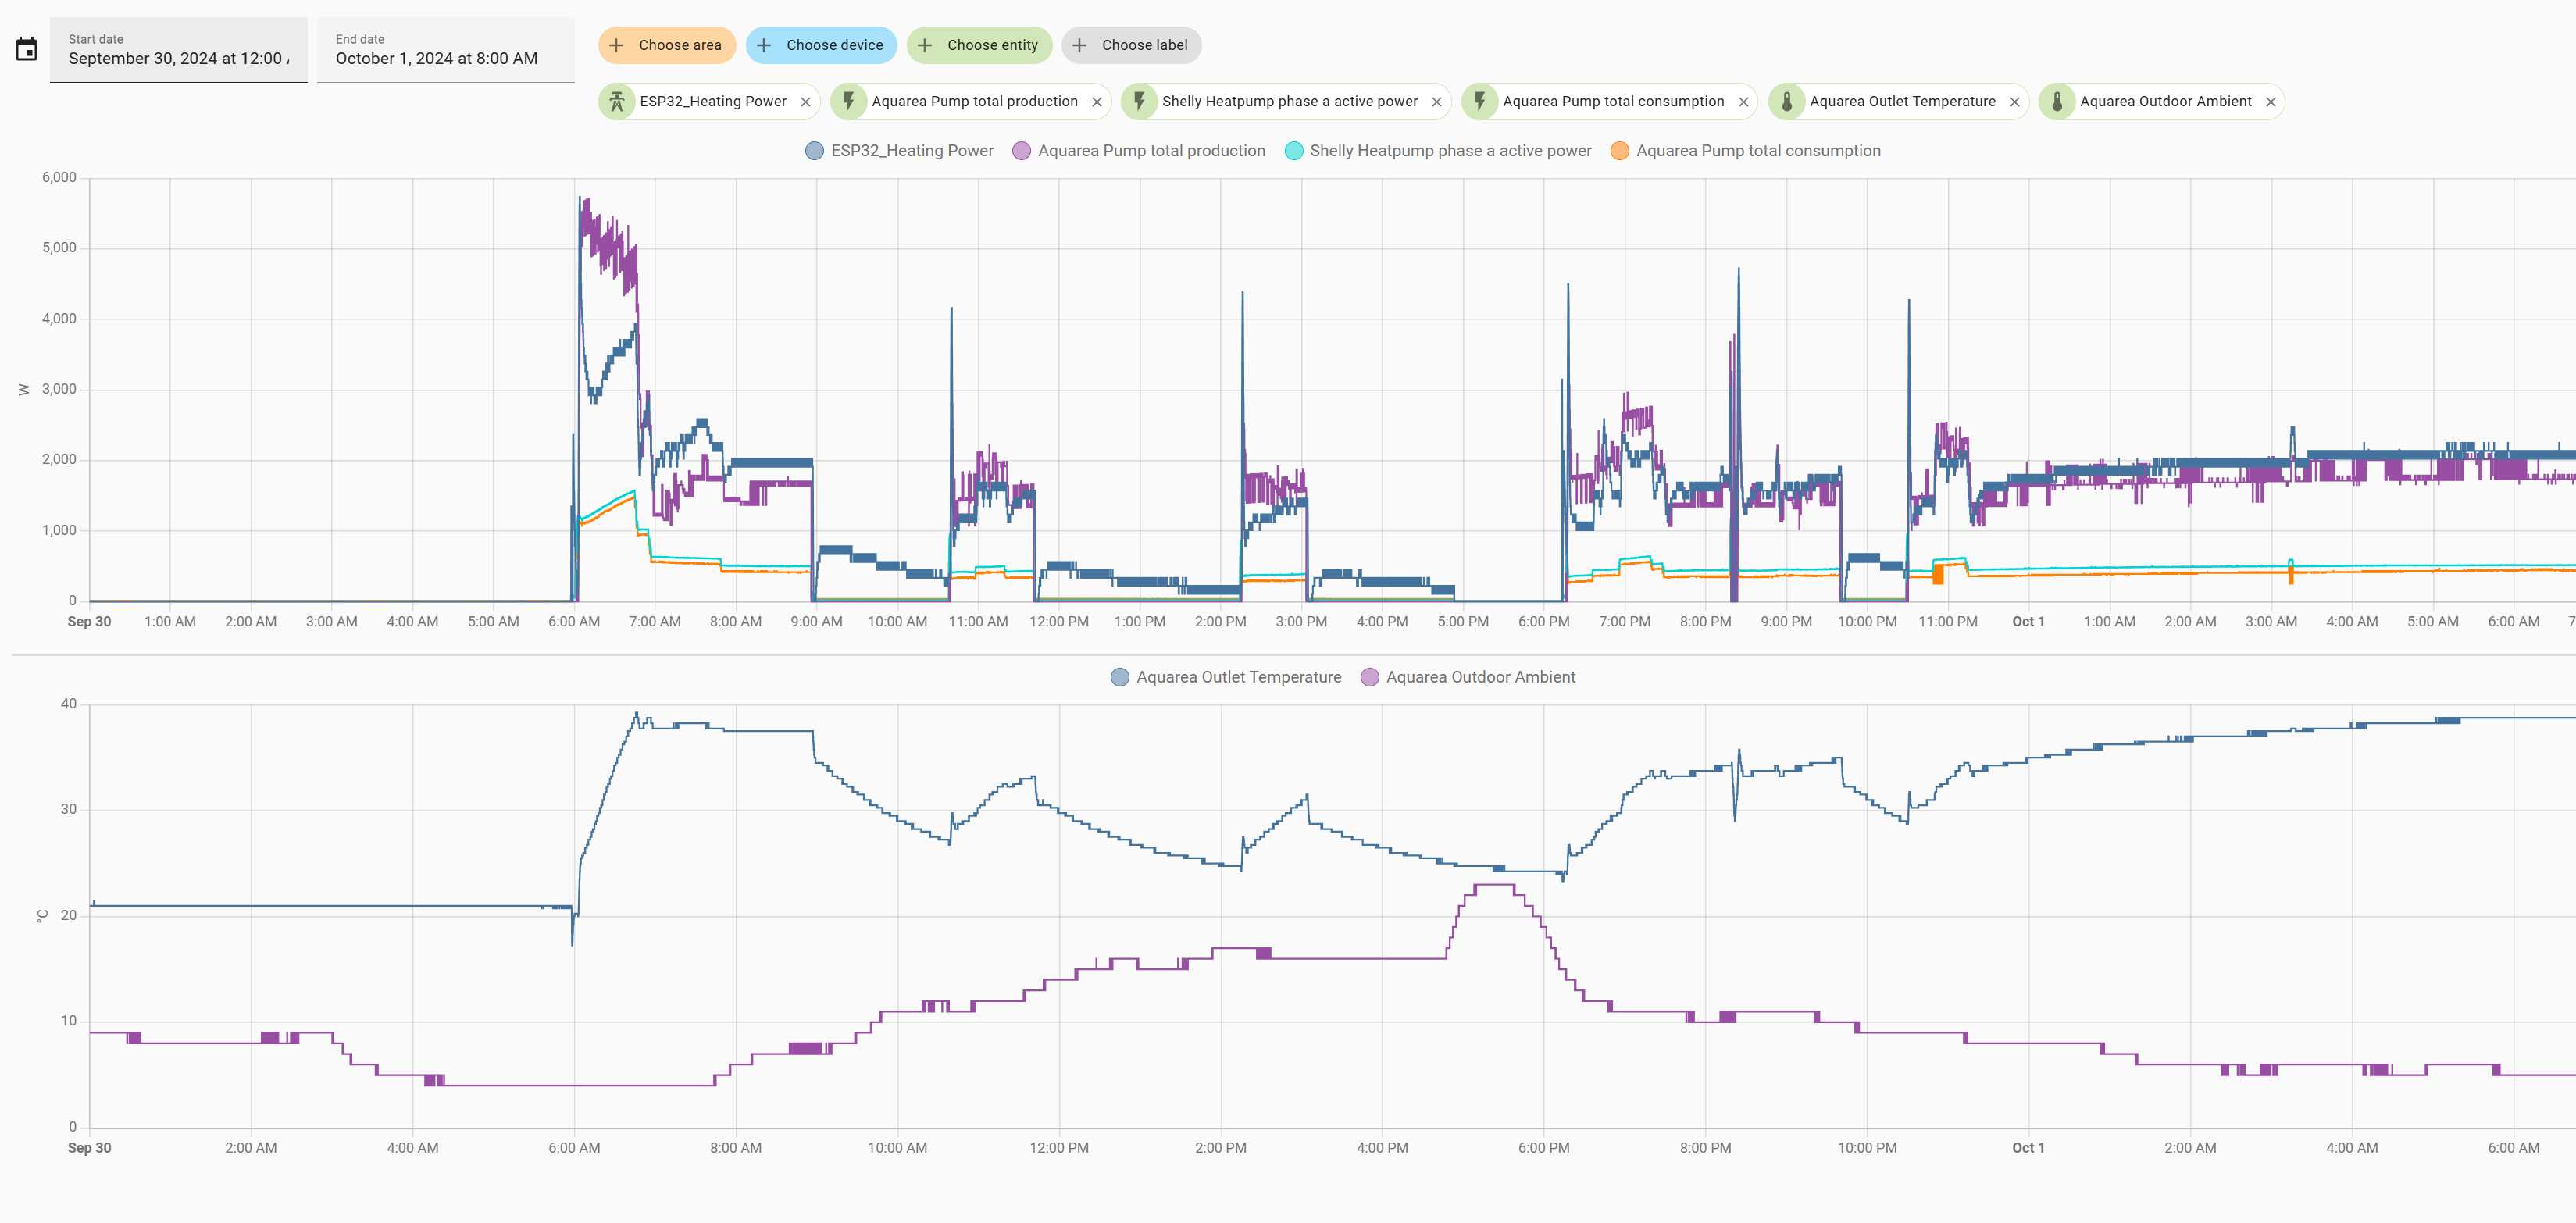This screenshot has width=2576, height=1223.
Task: Open the Choose area picker
Action: point(666,45)
